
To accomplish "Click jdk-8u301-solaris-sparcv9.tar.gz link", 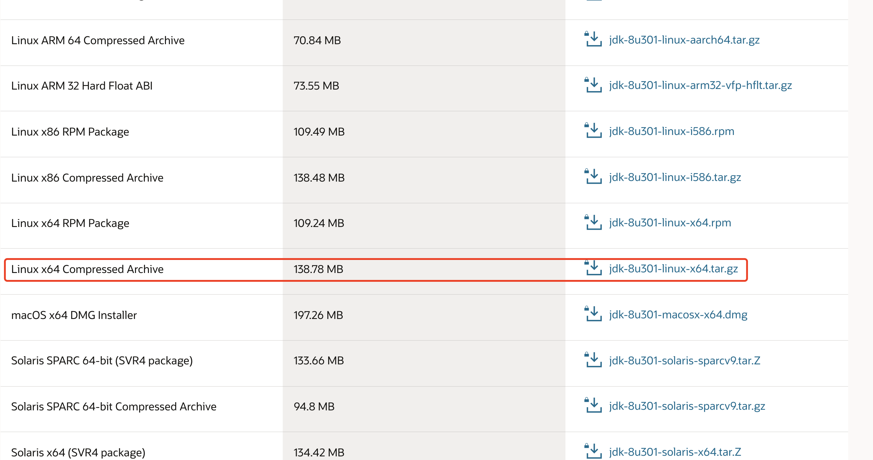I will point(687,406).
